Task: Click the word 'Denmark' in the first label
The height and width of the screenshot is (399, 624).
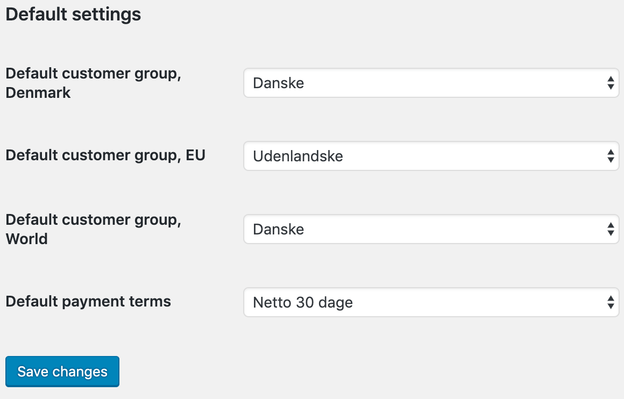Action: (x=38, y=92)
